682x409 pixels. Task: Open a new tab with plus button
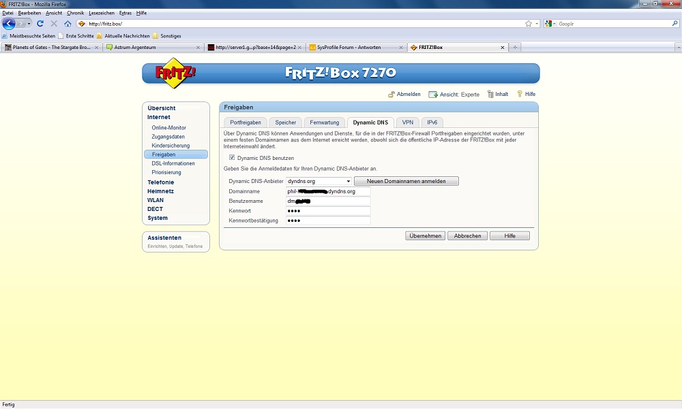[x=515, y=48]
